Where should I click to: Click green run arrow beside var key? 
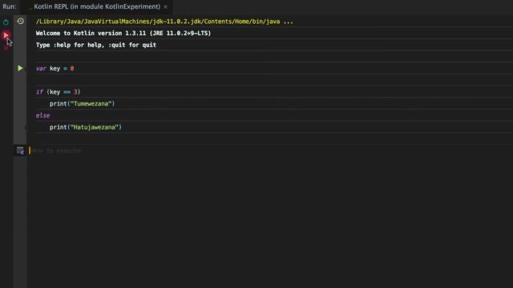click(x=20, y=68)
